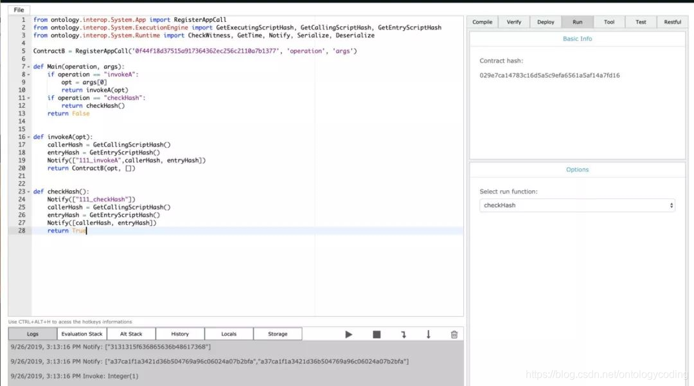The width and height of the screenshot is (694, 386).
Task: Click the Notify 111_checkHash line
Action: (92, 199)
